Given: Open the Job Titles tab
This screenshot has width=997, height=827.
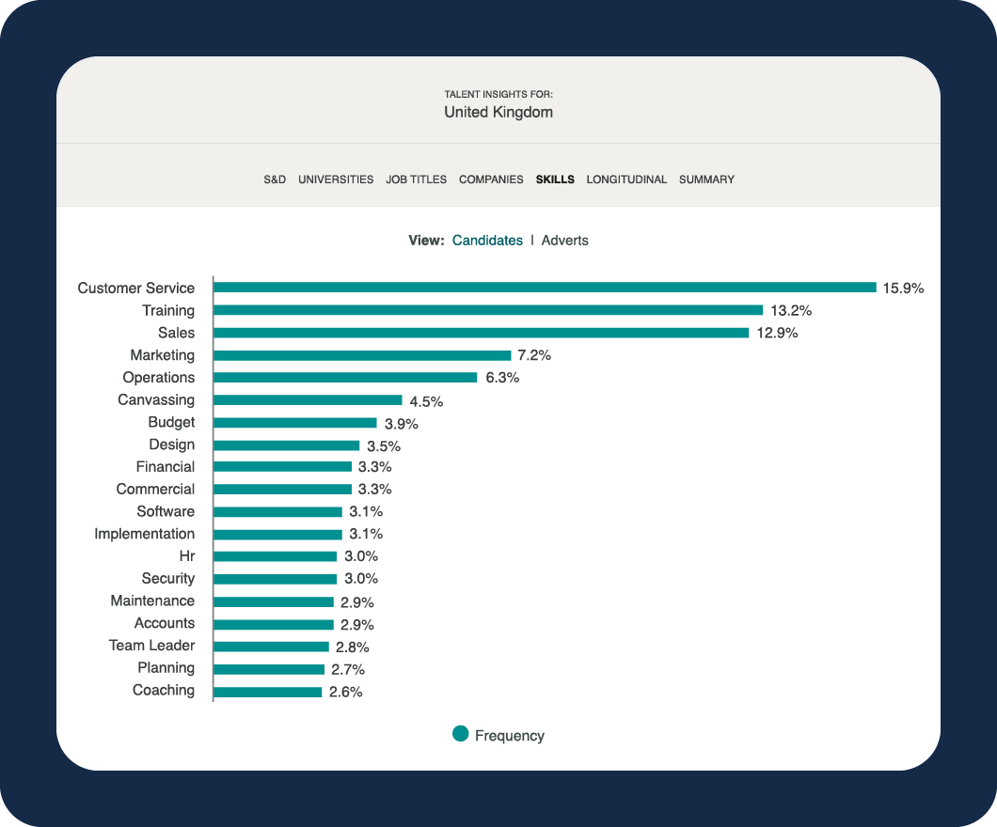Looking at the screenshot, I should tap(416, 179).
